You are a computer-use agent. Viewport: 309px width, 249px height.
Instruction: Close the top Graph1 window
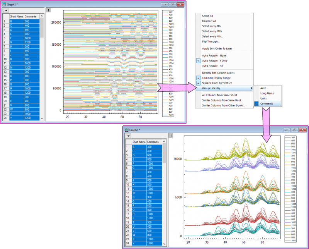coord(180,4)
